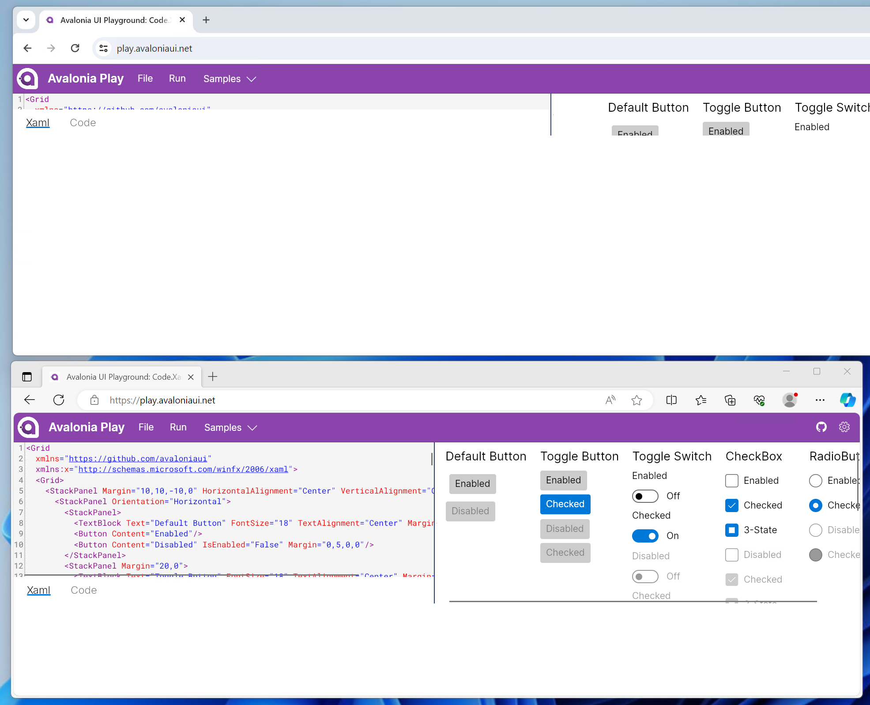This screenshot has height=705, width=870.
Task: Click the Collections icon in Edge toolbar
Action: click(x=730, y=400)
